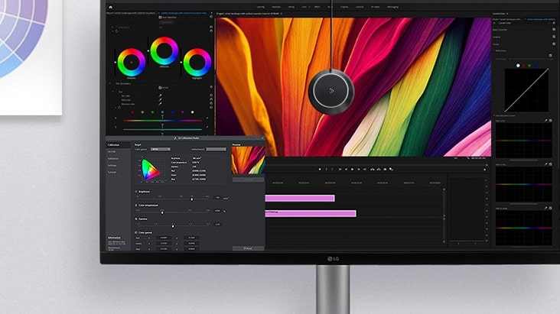Collapse the Hue Saturation Curves section
This screenshot has width=560, height=314.
click(495, 115)
